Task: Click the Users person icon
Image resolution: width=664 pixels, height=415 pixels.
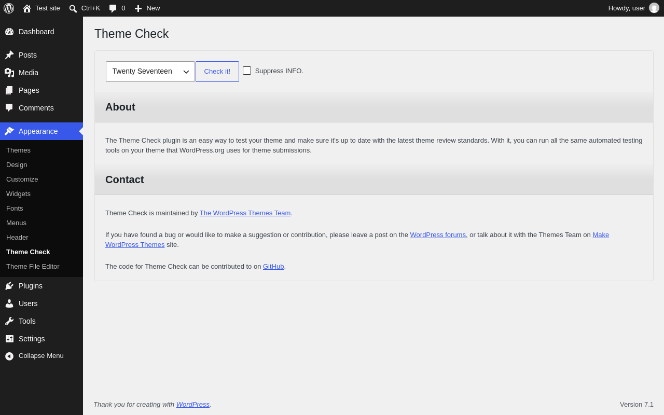Action: pyautogui.click(x=9, y=303)
